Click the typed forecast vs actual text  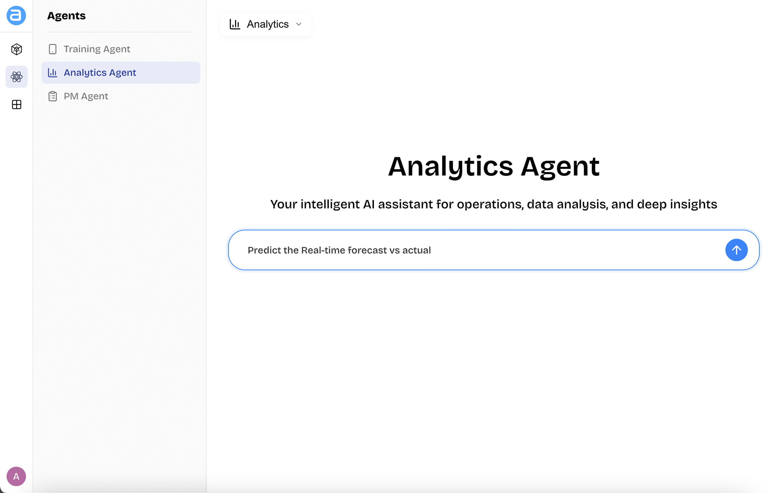pos(339,250)
